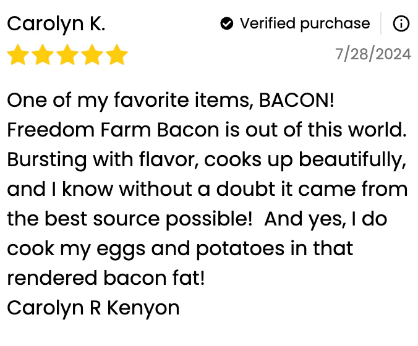418x346 pixels.
Task: Click the Verified purchase label text
Action: (305, 24)
